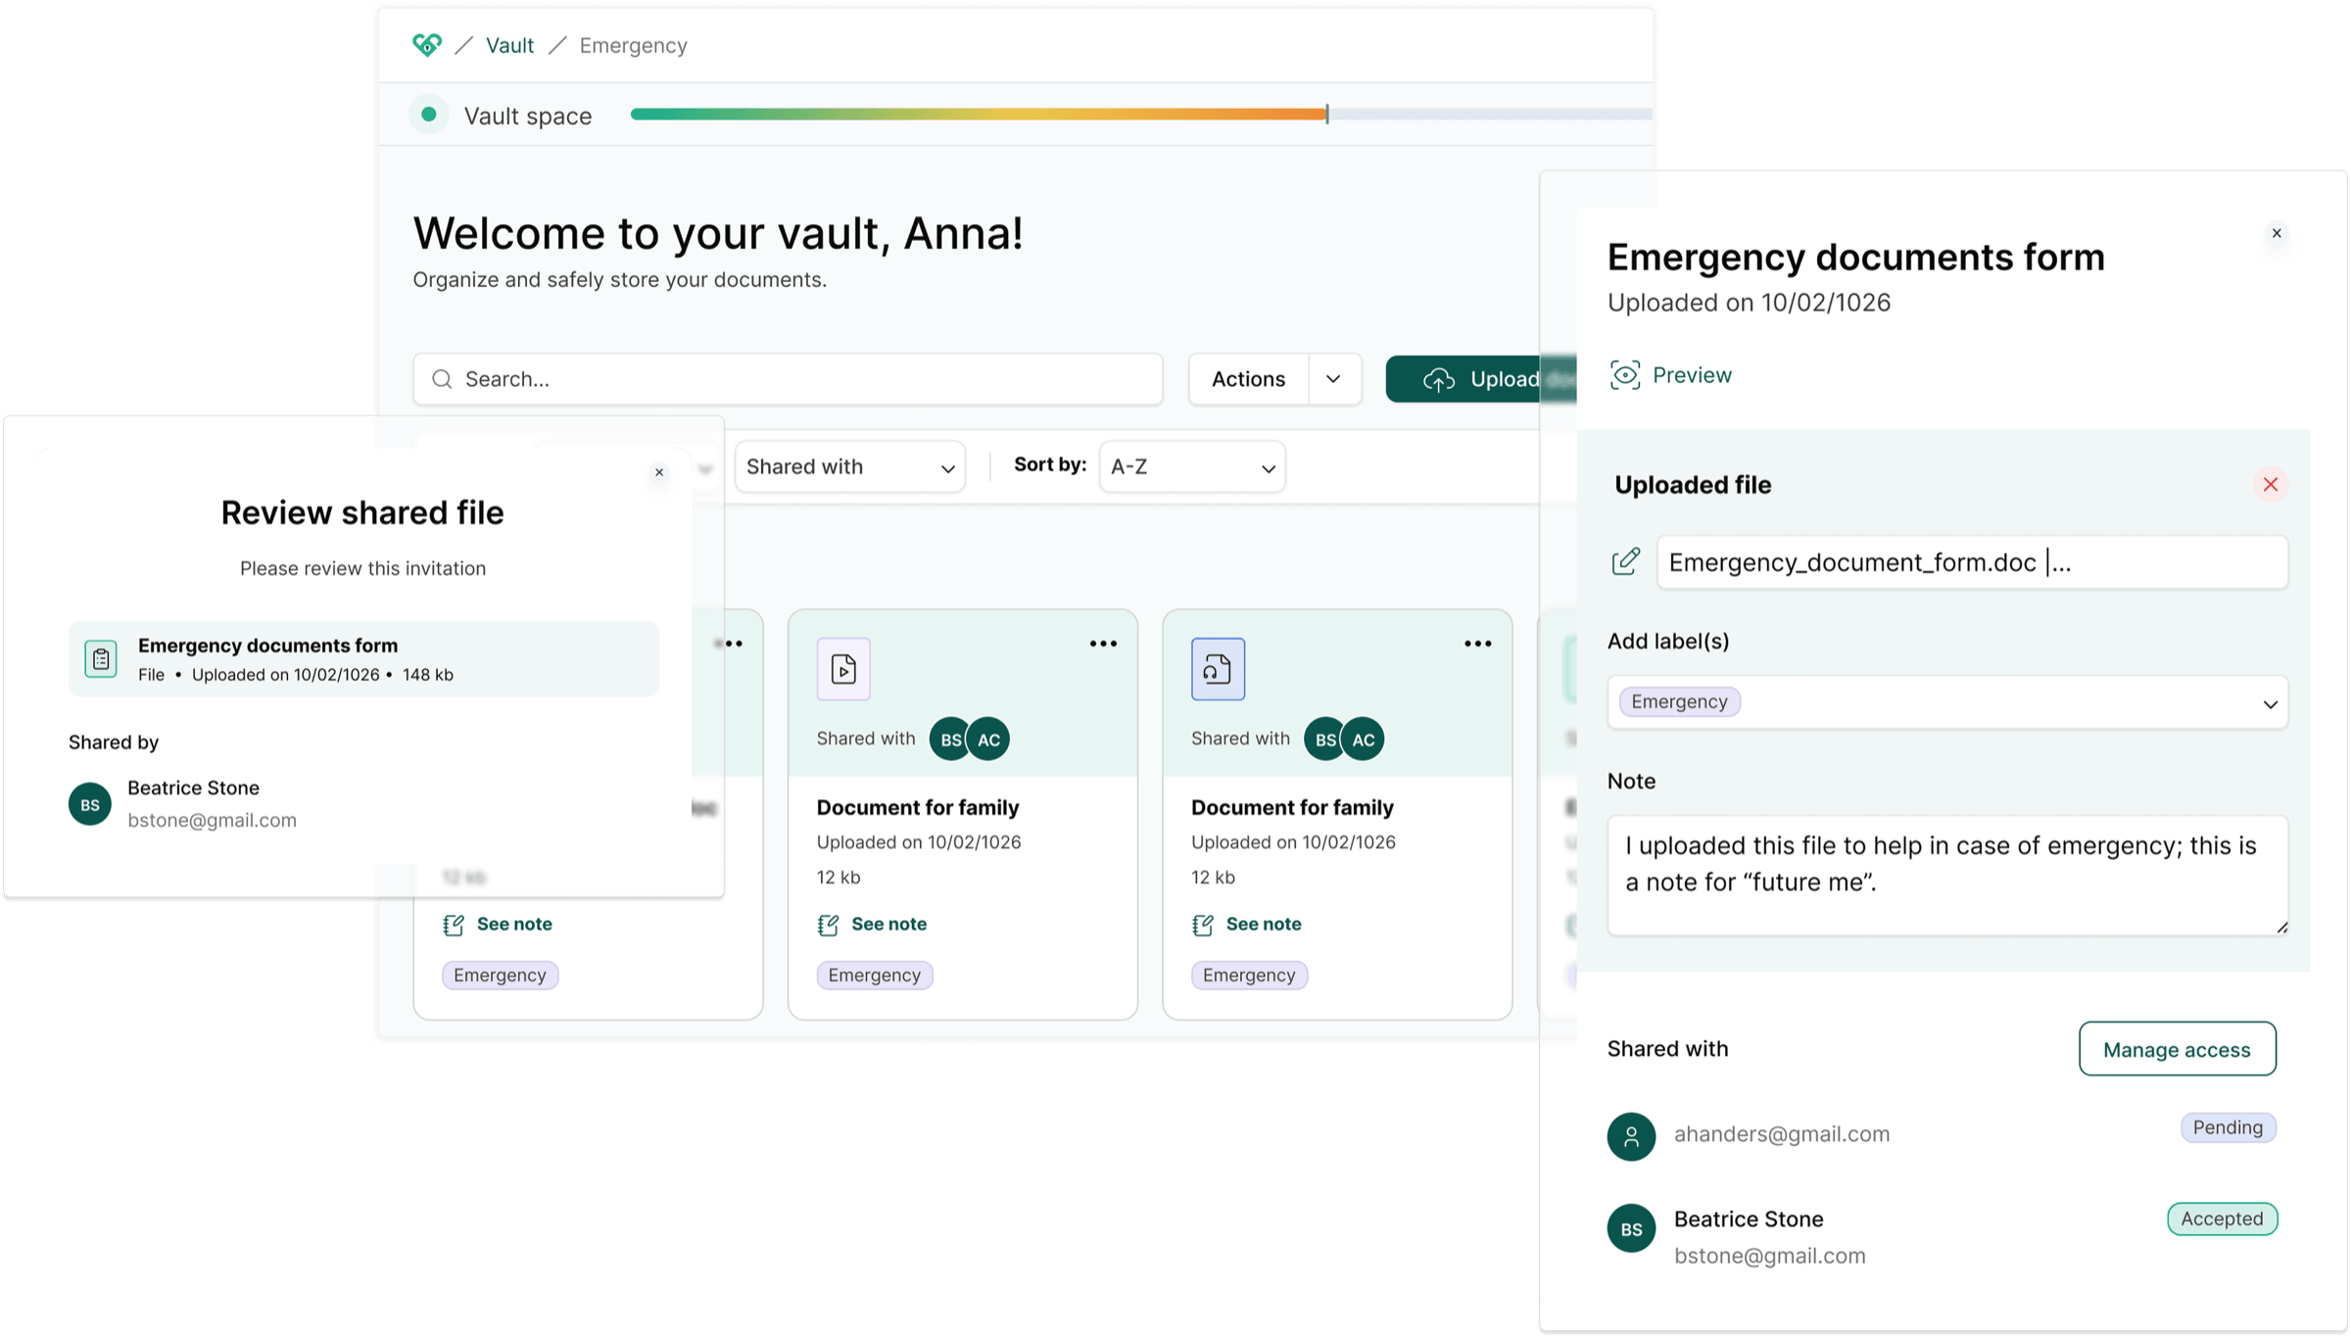This screenshot has width=2351, height=1337.
Task: Click Manage access button
Action: [x=2177, y=1049]
